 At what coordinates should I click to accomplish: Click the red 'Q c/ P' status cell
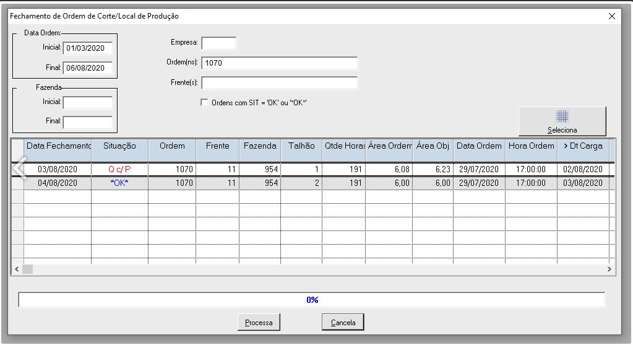pos(120,169)
